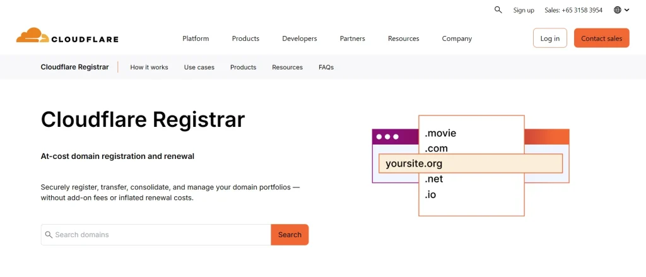Select FAQs in the sub-navigation
Image resolution: width=646 pixels, height=277 pixels.
pyautogui.click(x=326, y=68)
